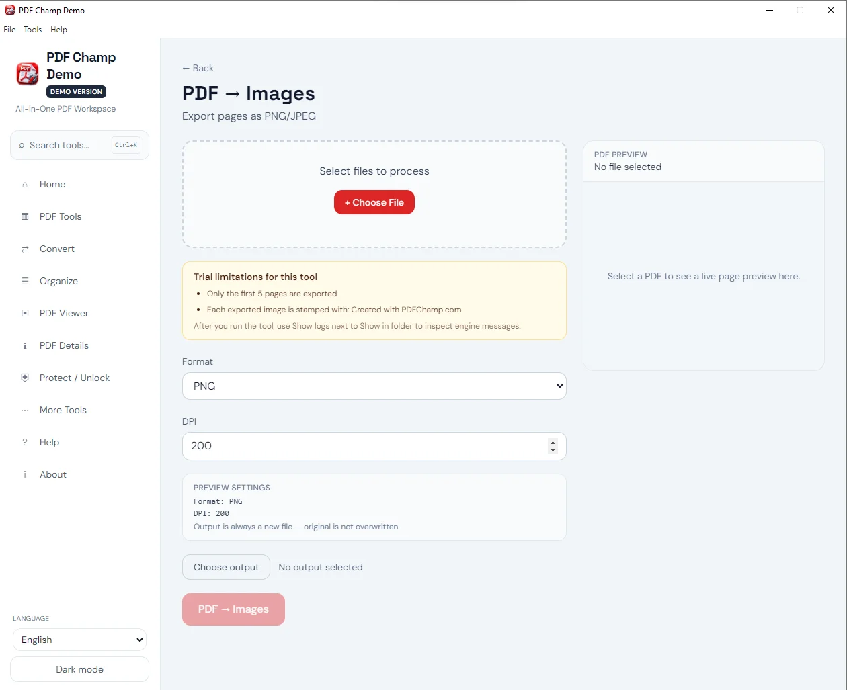Click the app icon in title bar

(10, 10)
